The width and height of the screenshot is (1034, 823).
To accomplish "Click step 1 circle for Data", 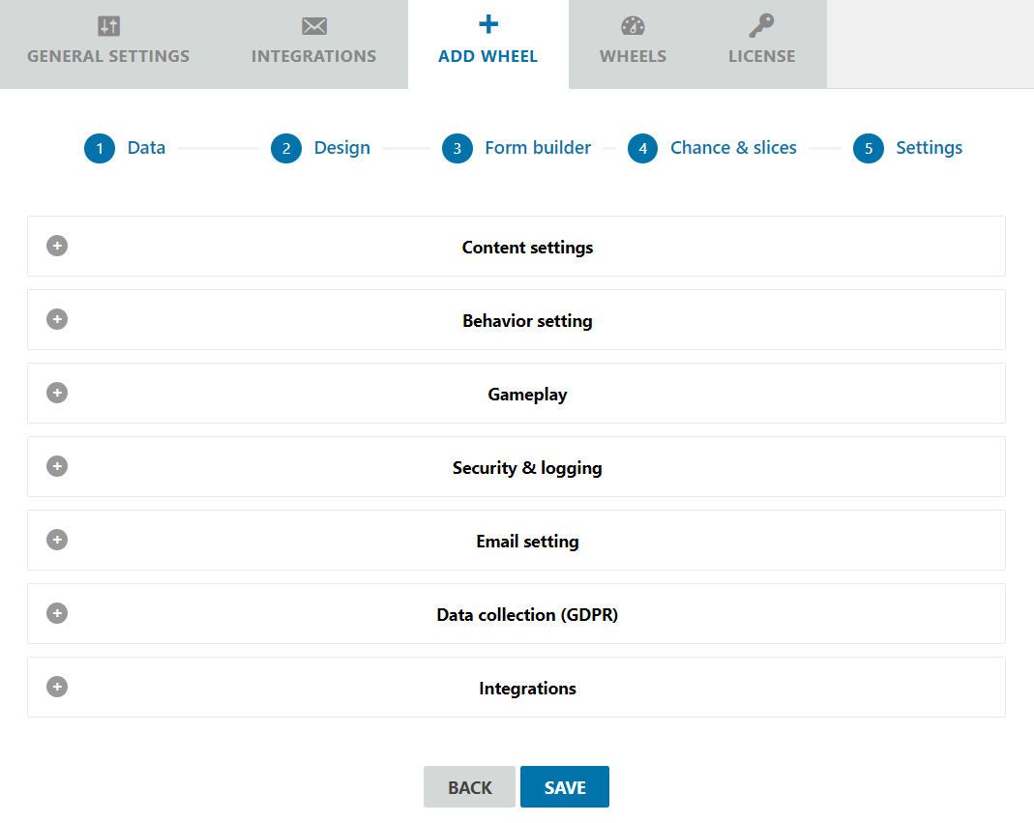I will tap(100, 148).
